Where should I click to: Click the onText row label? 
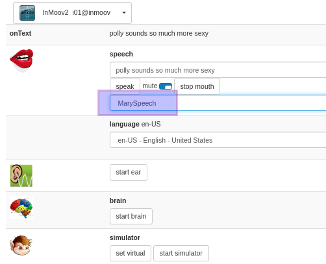point(20,33)
